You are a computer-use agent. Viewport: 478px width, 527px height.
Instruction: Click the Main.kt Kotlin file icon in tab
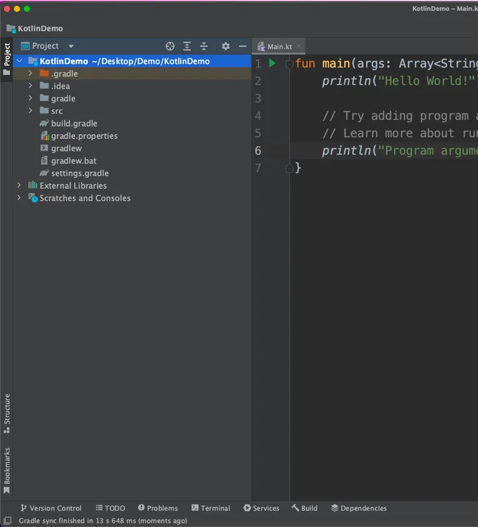pyautogui.click(x=261, y=47)
